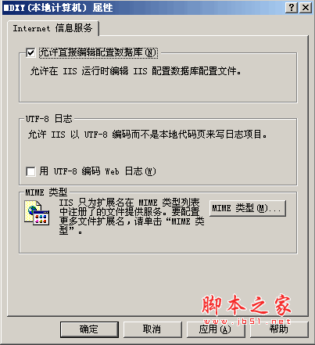Click the 允许直接编辑配置数据库(N) label text
This screenshot has width=315, height=345.
pos(98,52)
